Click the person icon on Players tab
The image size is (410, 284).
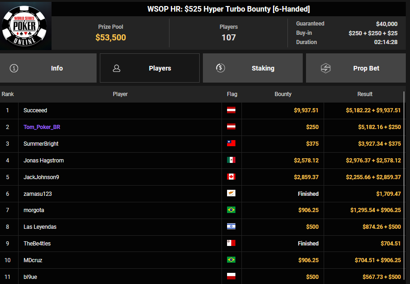point(117,68)
